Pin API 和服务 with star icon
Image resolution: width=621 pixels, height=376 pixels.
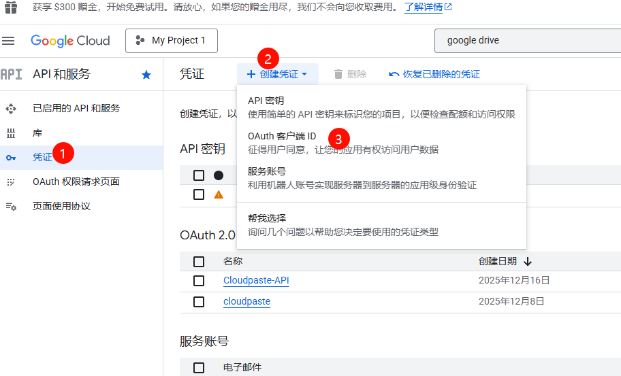tap(146, 75)
